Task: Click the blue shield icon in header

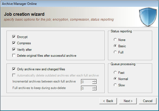Action: coord(148,17)
